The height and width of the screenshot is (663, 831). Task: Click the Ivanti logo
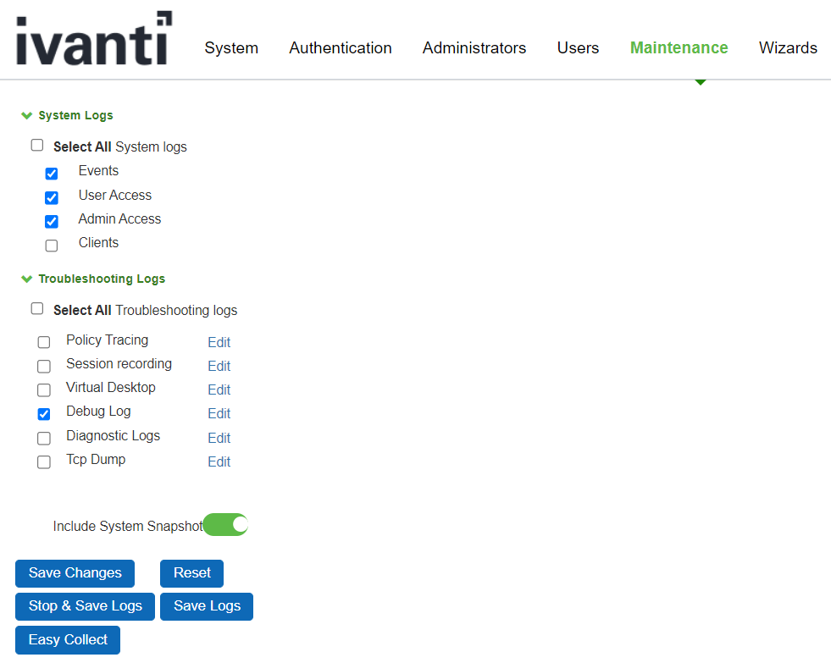[x=93, y=39]
